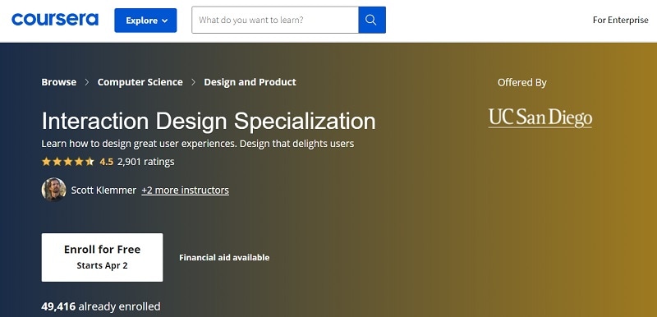Screen dimensions: 657x317
Task: Click instructor name Scott Klemmer
Action: [x=103, y=190]
